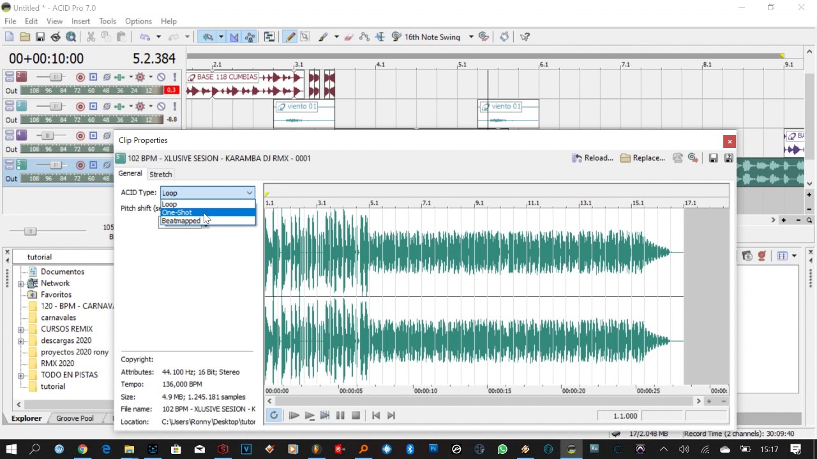
Task: Close the Clip Properties window
Action: click(x=730, y=142)
